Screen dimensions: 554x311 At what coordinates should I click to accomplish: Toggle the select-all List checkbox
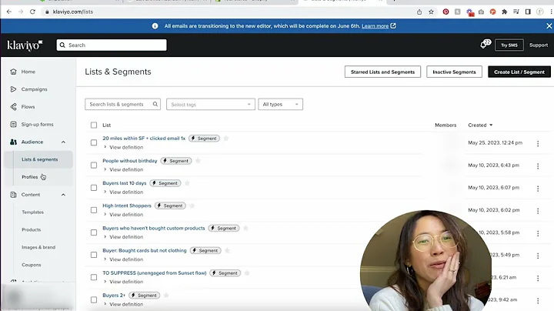[94, 125]
